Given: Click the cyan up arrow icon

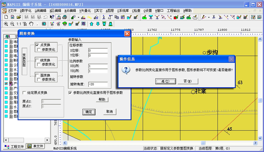Looking at the screenshot, I should point(92,24).
